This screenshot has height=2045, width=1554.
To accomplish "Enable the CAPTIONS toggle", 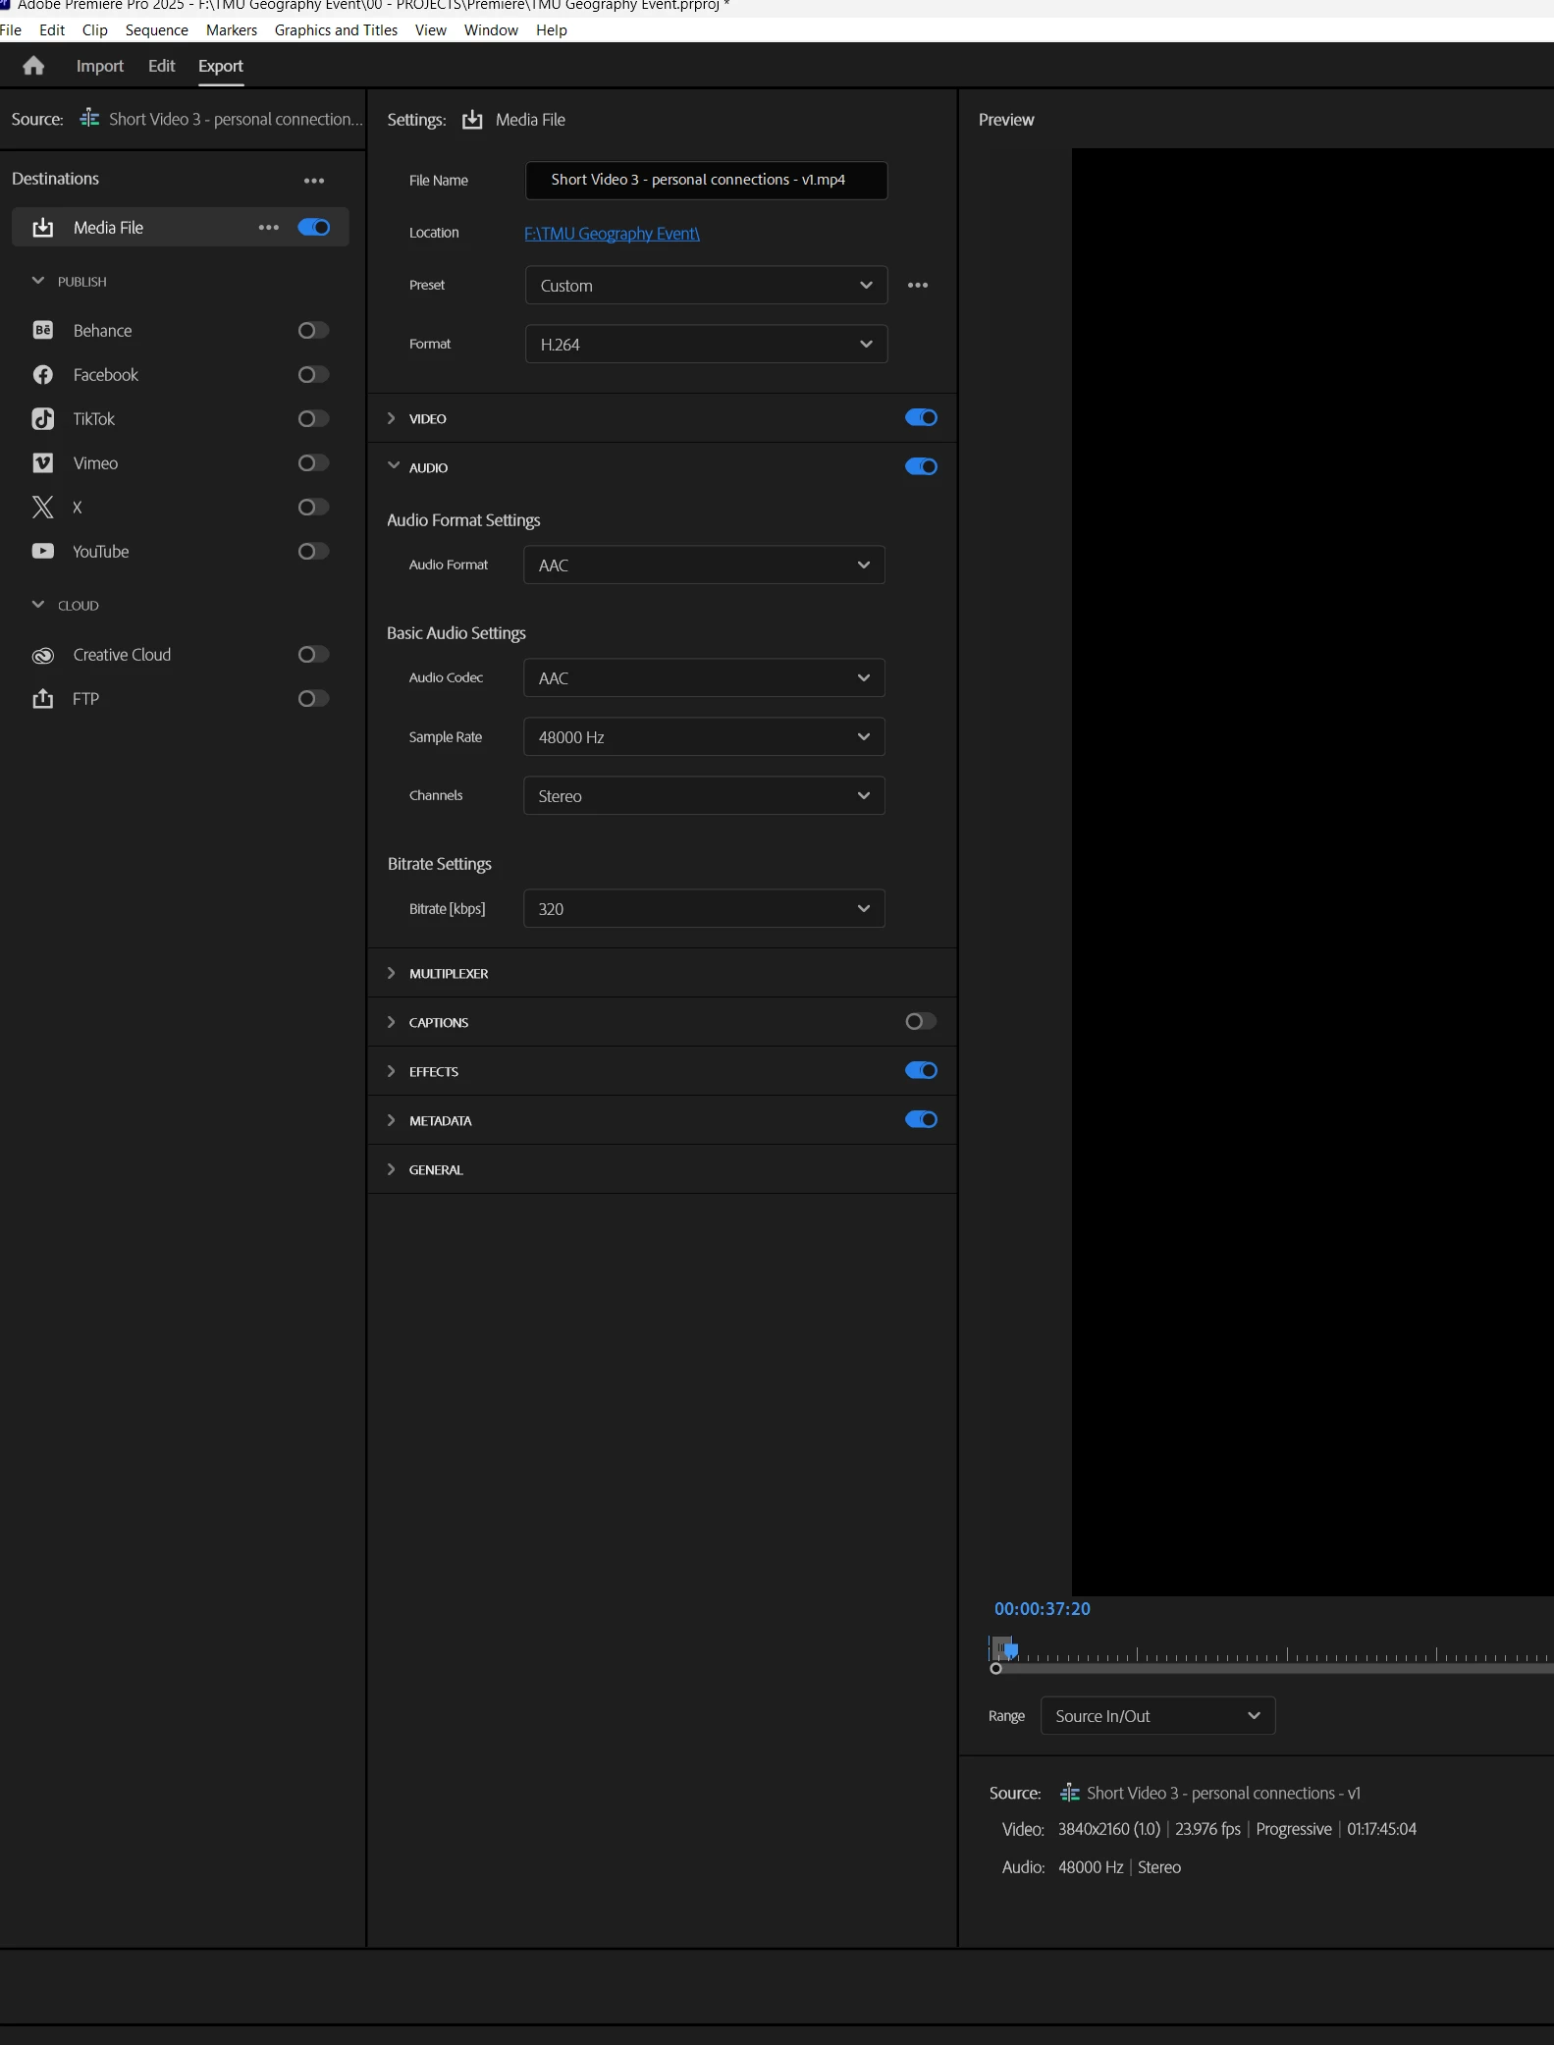I will point(921,1022).
